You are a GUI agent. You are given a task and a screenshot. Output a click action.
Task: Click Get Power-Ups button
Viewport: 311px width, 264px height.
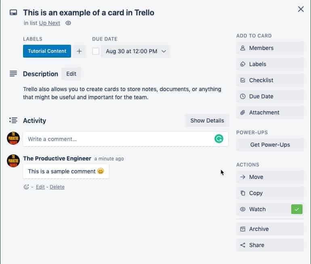(270, 145)
